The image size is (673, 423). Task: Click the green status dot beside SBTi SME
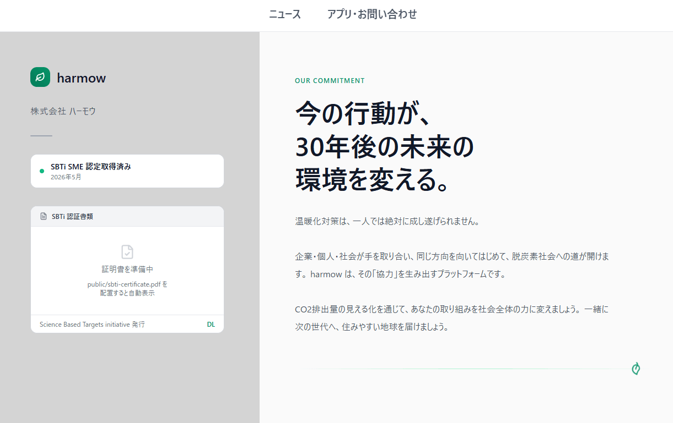tap(42, 171)
